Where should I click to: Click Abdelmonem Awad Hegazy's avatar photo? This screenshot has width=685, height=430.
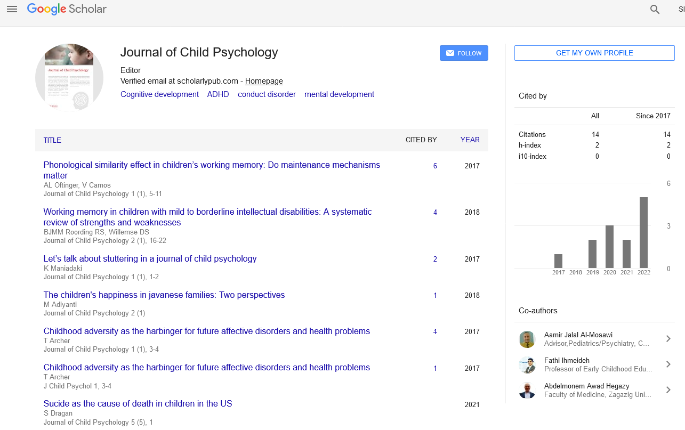click(x=527, y=390)
